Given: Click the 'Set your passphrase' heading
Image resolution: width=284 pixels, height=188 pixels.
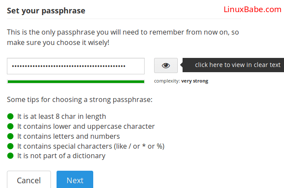Looking at the screenshot, I should pyautogui.click(x=46, y=10).
